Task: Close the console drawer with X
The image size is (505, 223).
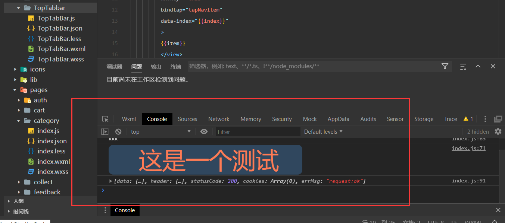Action: pos(498,210)
